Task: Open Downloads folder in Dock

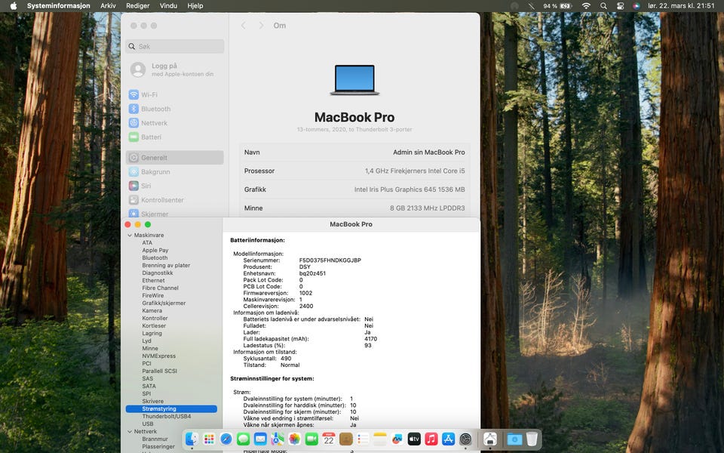Action: pyautogui.click(x=514, y=439)
